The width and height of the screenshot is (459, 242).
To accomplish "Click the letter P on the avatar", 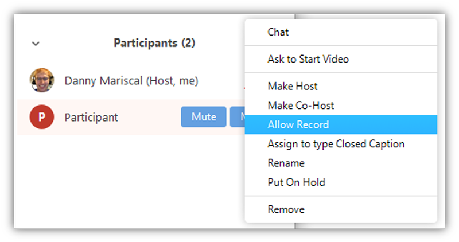I will pos(42,118).
